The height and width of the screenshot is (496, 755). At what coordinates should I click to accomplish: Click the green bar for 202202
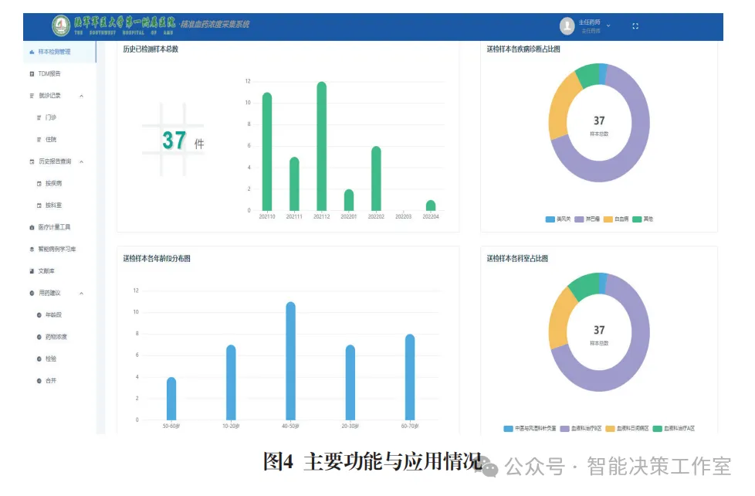pos(376,178)
